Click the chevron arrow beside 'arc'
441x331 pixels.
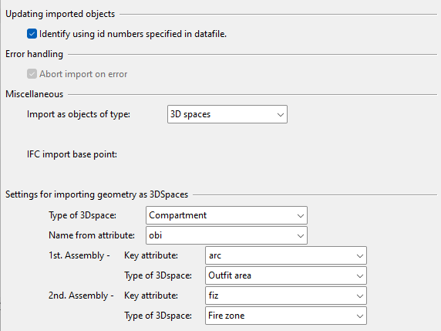[360, 256]
